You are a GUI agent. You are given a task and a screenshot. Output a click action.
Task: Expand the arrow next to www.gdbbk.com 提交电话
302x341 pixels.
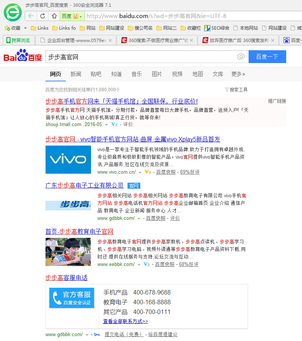[87, 335]
